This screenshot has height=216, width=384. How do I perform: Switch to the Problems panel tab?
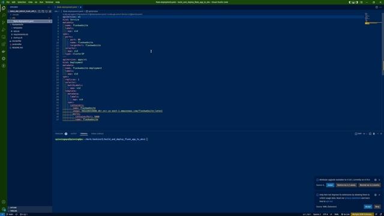pos(61,134)
